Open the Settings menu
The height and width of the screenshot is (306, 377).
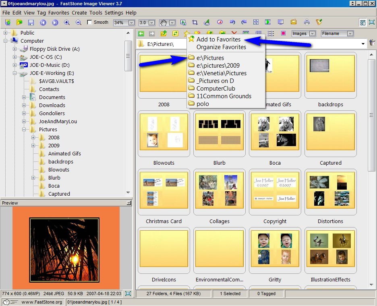(x=114, y=13)
